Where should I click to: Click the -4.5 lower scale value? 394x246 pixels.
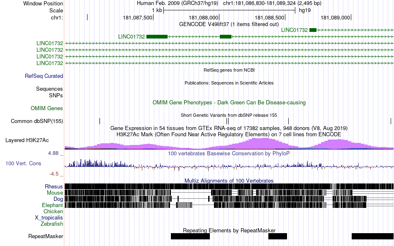pos(54,174)
